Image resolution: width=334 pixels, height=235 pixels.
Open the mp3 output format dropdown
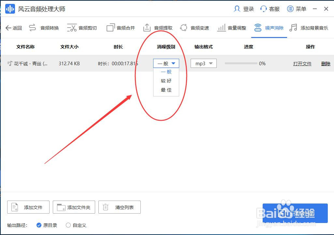203,63
